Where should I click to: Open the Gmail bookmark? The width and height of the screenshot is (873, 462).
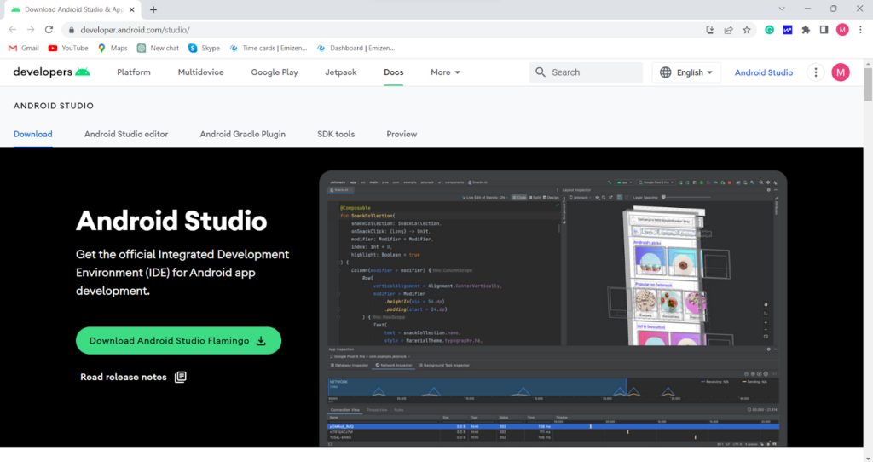point(24,49)
